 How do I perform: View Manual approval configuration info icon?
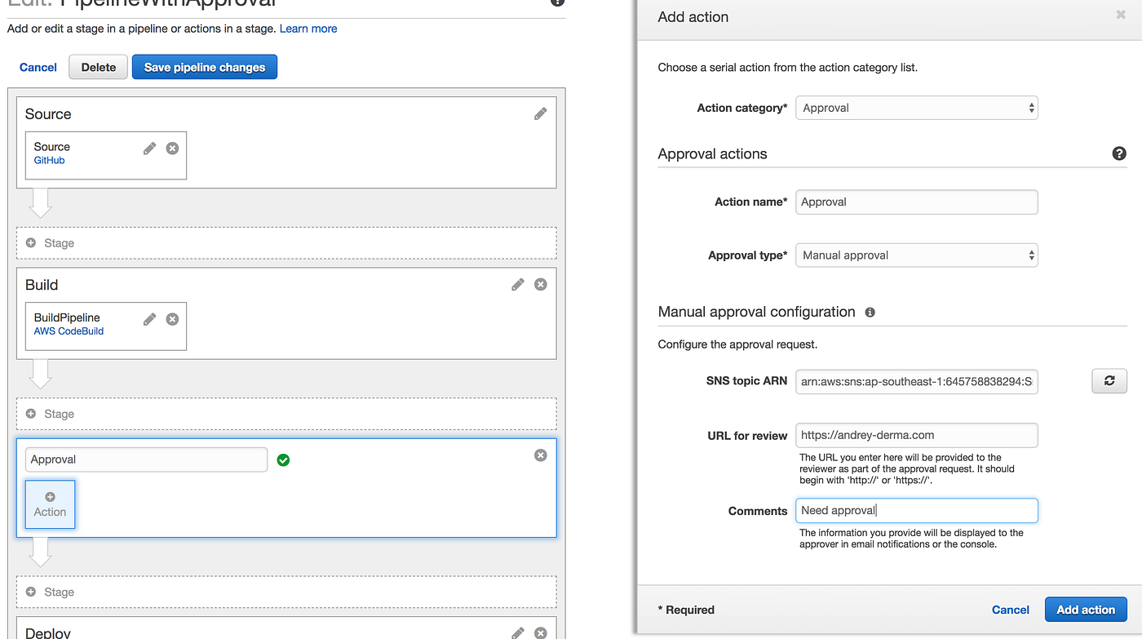coord(869,312)
